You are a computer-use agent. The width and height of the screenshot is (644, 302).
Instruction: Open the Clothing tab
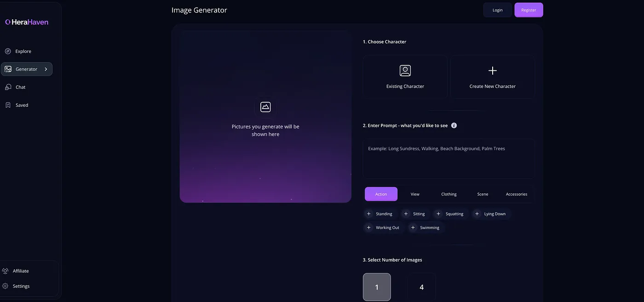coord(449,194)
